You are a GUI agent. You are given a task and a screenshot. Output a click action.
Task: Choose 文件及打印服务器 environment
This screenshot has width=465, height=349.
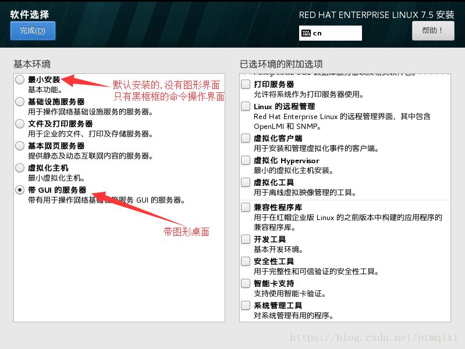point(20,124)
